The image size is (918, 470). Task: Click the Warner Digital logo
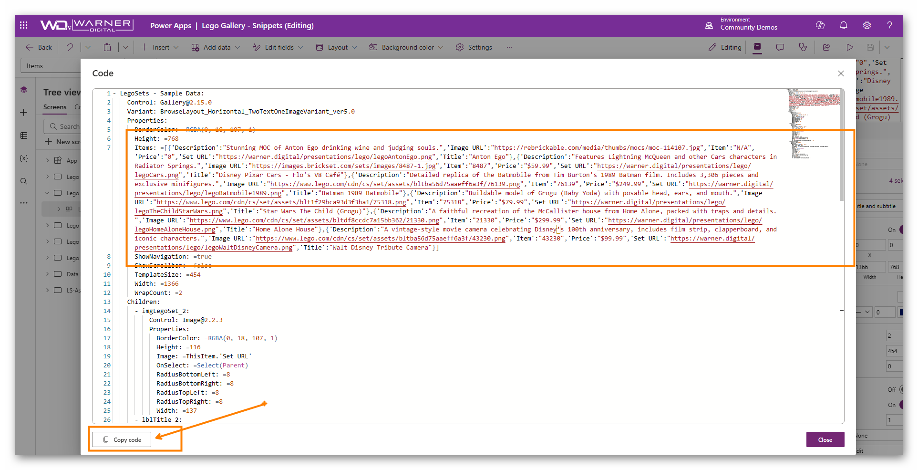click(x=87, y=25)
